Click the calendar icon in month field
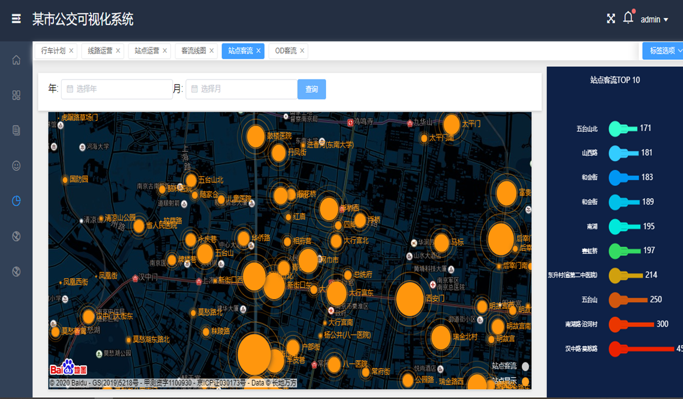Viewport: 683px width, 399px height. pos(194,89)
